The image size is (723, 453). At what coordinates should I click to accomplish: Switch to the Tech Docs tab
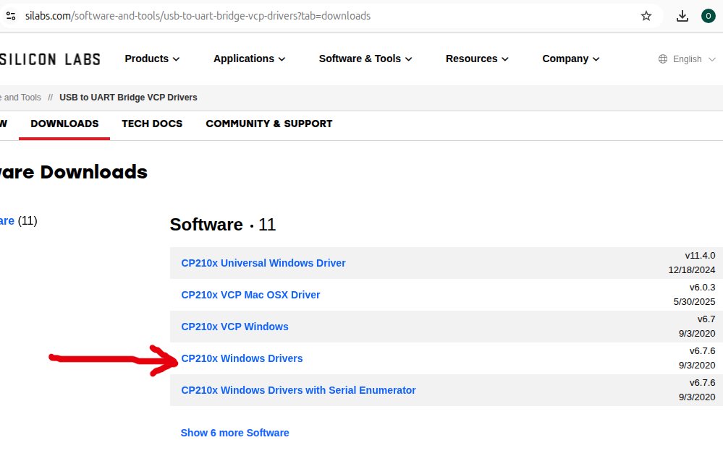point(152,124)
